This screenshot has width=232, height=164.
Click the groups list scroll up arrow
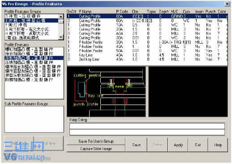pos(61,17)
